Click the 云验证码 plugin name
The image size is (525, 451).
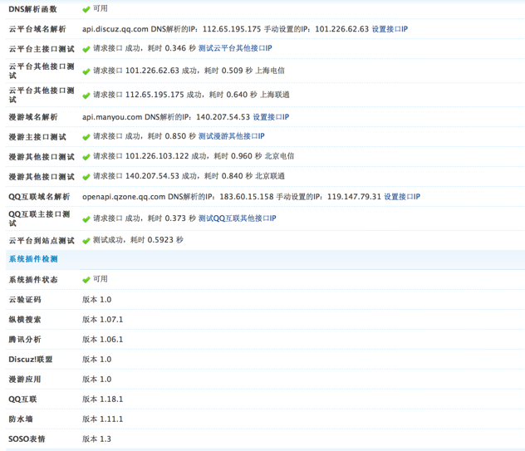[x=25, y=300]
